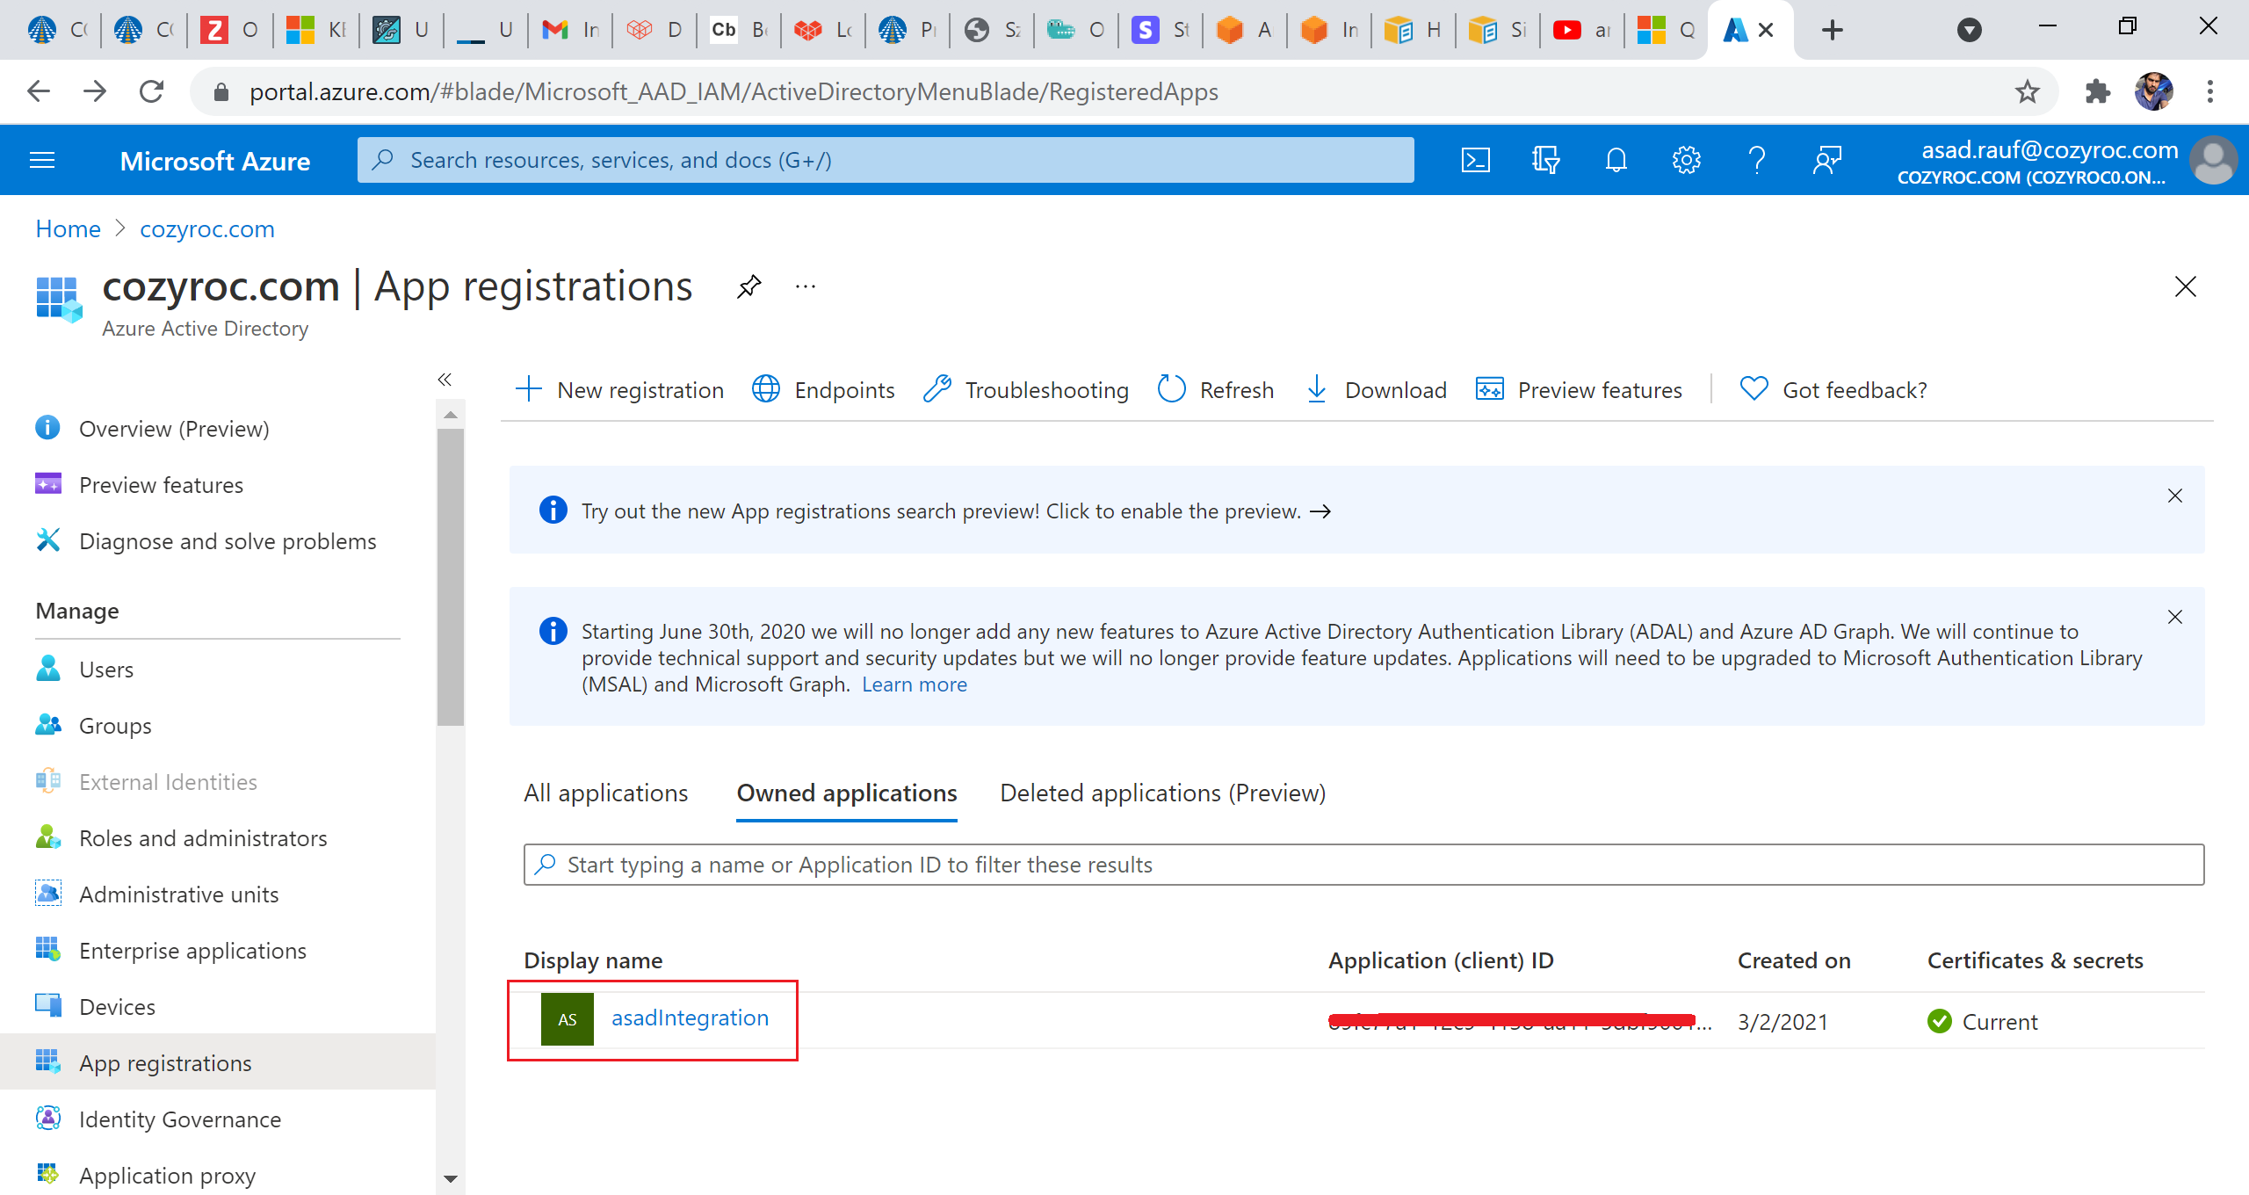
Task: Open Preview features in the toolbar
Action: click(1579, 389)
